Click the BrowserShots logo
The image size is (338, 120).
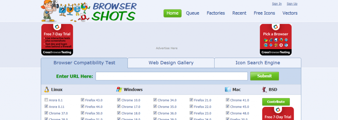[x=88, y=11]
